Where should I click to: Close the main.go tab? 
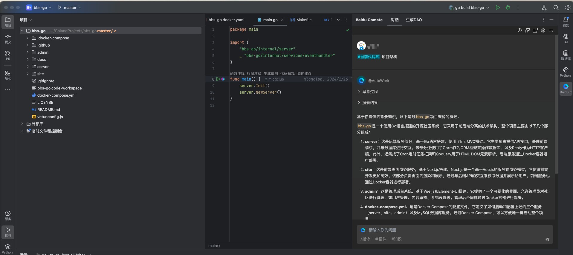(282, 20)
